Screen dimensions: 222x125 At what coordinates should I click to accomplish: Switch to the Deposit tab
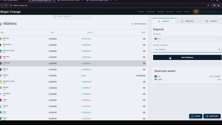point(163,21)
